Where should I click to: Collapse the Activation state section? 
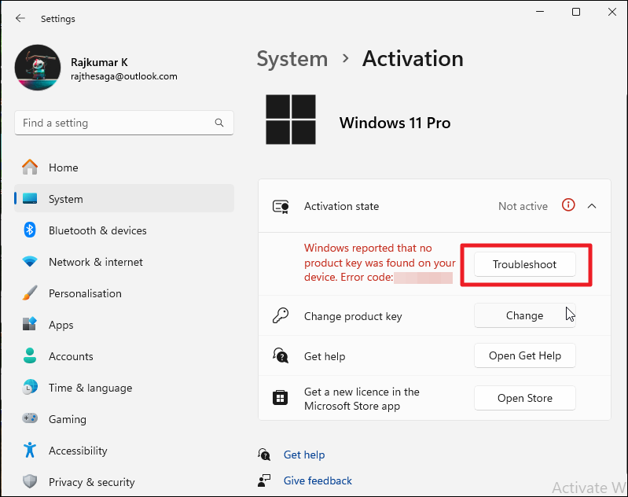click(592, 206)
